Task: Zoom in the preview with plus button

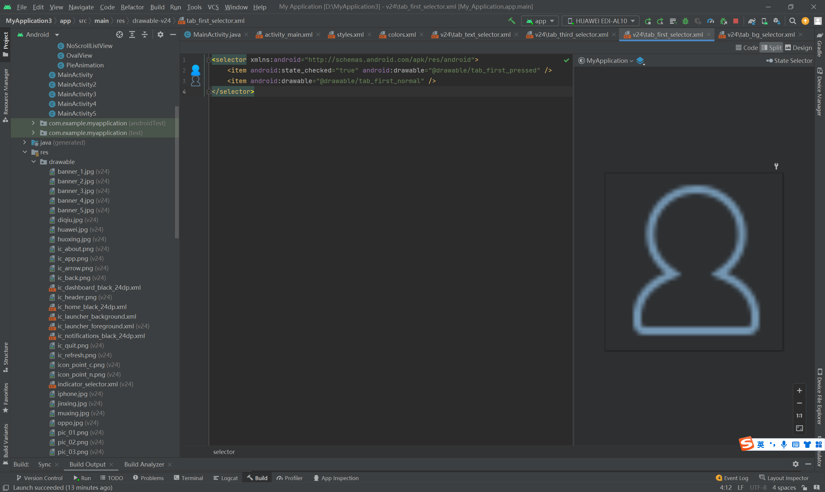Action: click(x=799, y=391)
